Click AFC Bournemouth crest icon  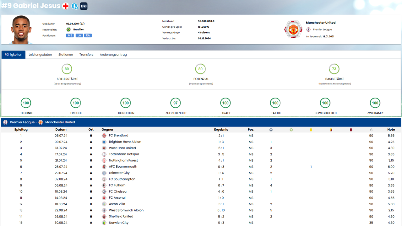click(x=104, y=167)
